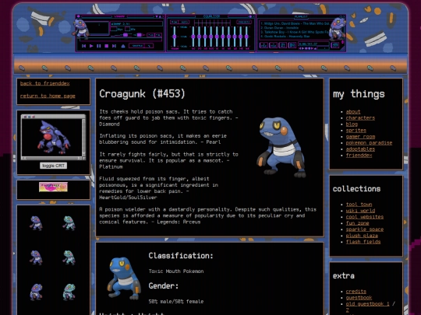Click the large Croagunk artwork beside the Pokedex entries
Image resolution: width=421 pixels, height=315 pixels.
coord(281,147)
